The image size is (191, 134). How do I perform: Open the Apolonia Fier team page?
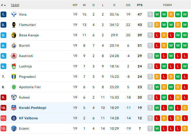(30, 87)
